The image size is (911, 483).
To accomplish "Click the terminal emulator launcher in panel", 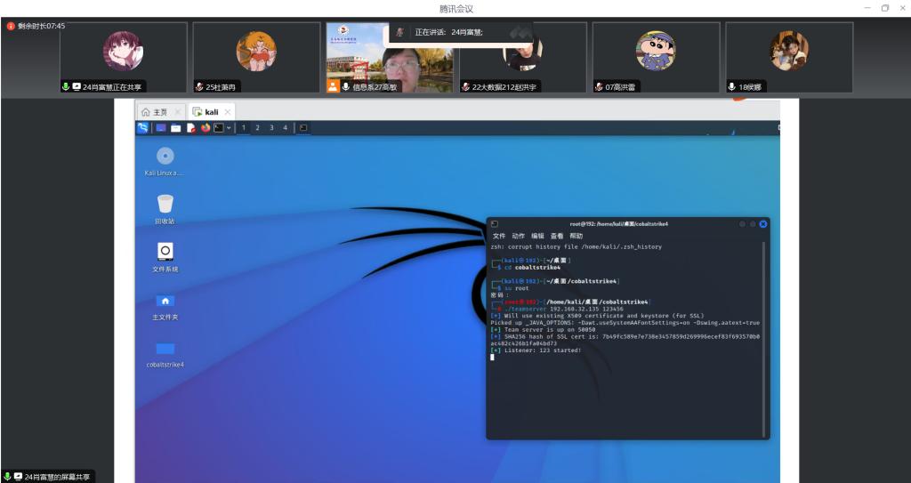I will pyautogui.click(x=218, y=128).
